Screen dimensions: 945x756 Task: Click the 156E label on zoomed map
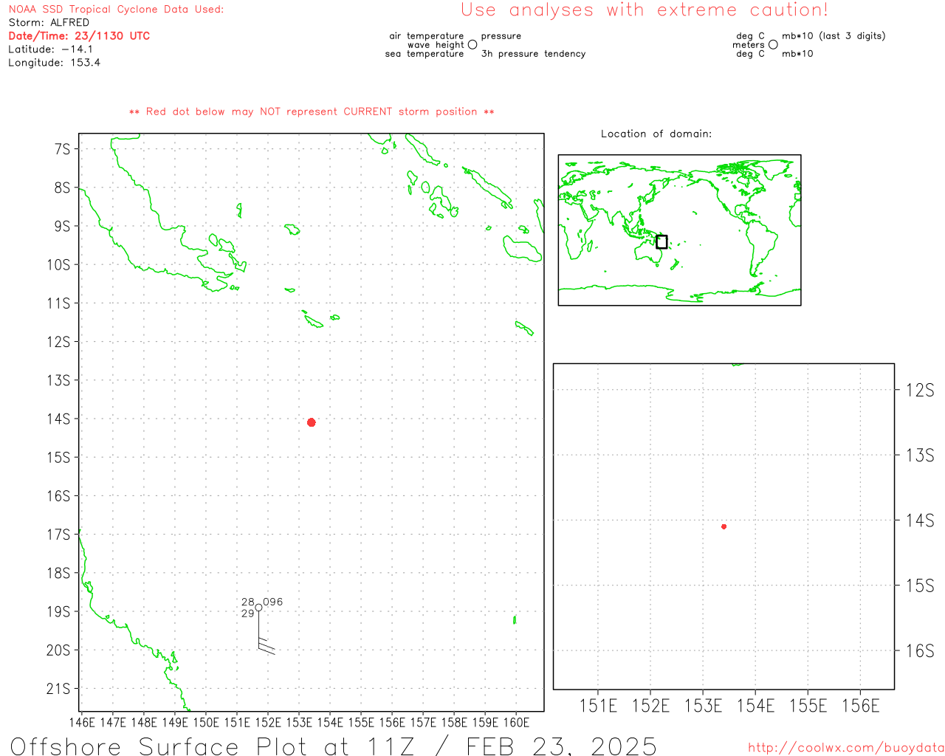point(861,706)
